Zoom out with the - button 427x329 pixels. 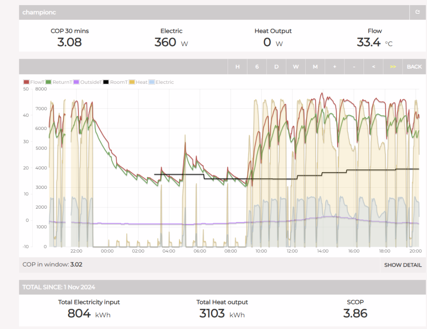354,67
